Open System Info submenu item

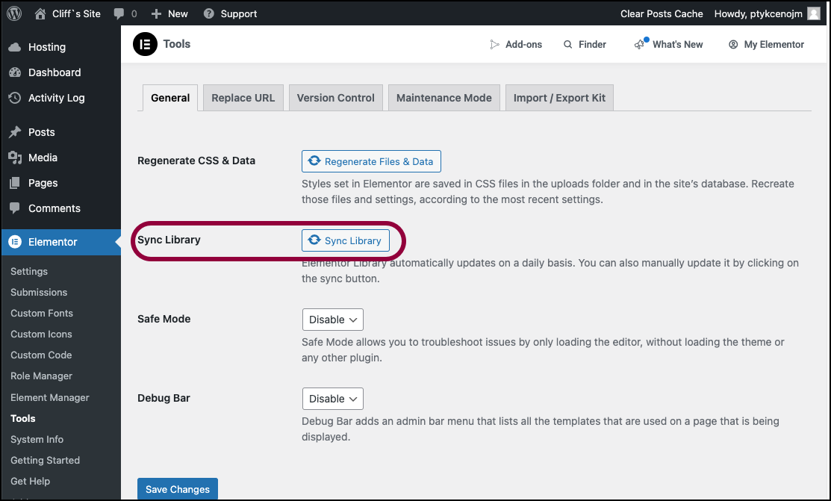[37, 440]
